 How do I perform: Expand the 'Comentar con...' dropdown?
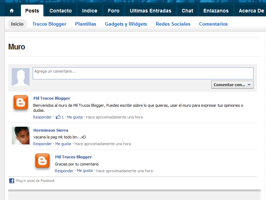tap(233, 85)
